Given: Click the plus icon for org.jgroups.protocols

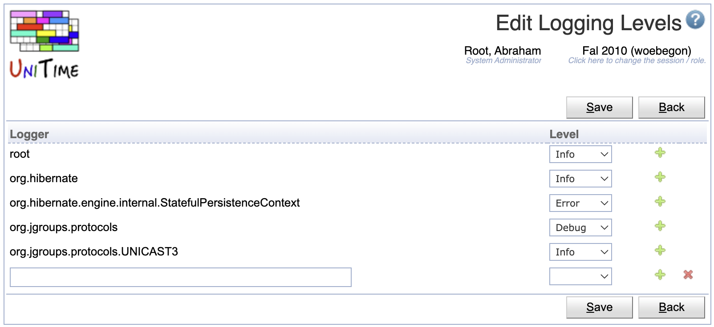Looking at the screenshot, I should 660,226.
